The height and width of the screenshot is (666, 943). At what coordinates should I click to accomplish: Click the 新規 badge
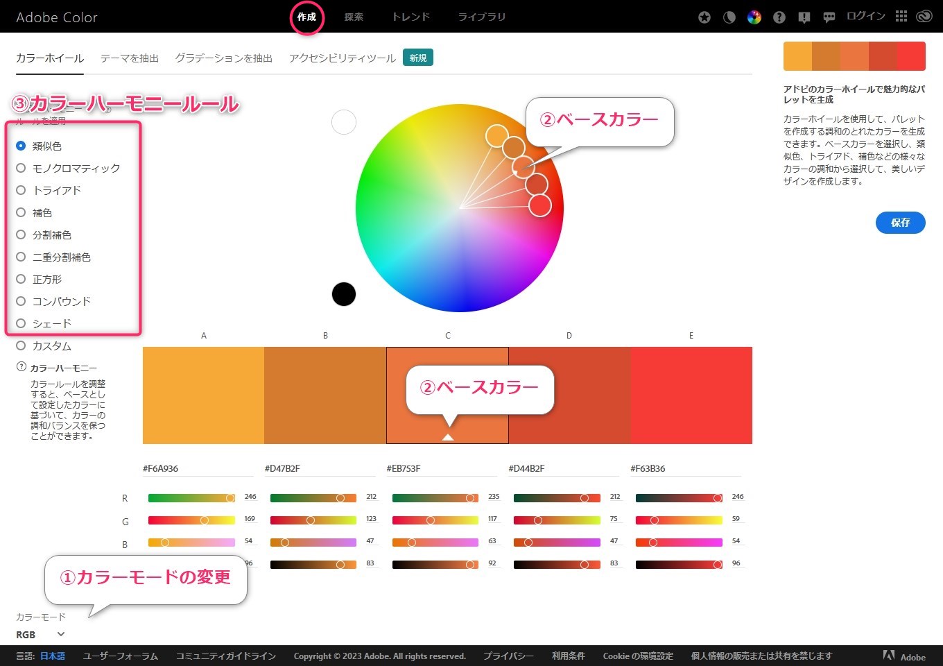coord(418,58)
